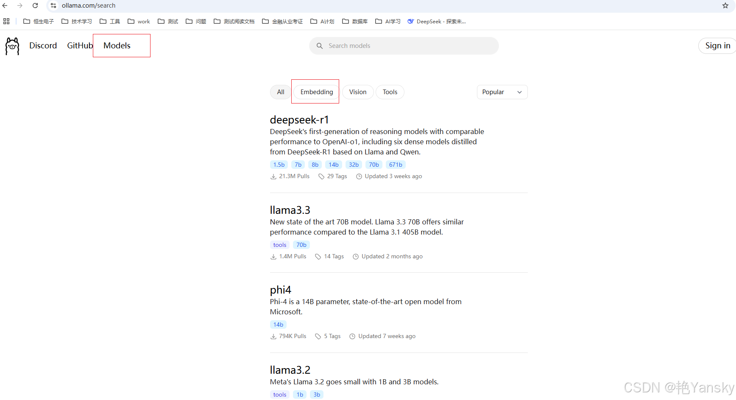Open the DeepSeek bookmark
Viewport: 736px width, 400px height.
437,21
